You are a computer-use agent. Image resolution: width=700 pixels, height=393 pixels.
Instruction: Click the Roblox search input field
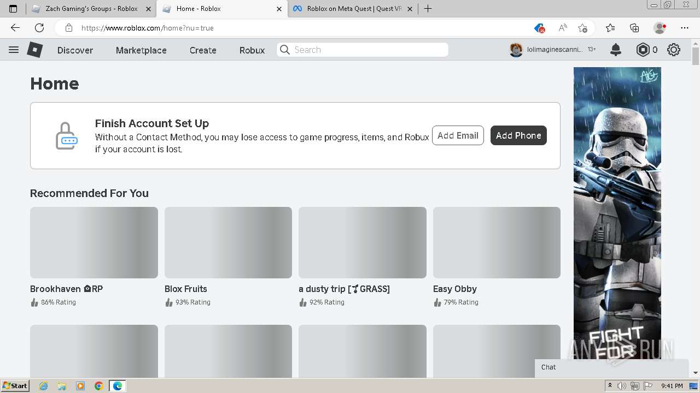[363, 50]
